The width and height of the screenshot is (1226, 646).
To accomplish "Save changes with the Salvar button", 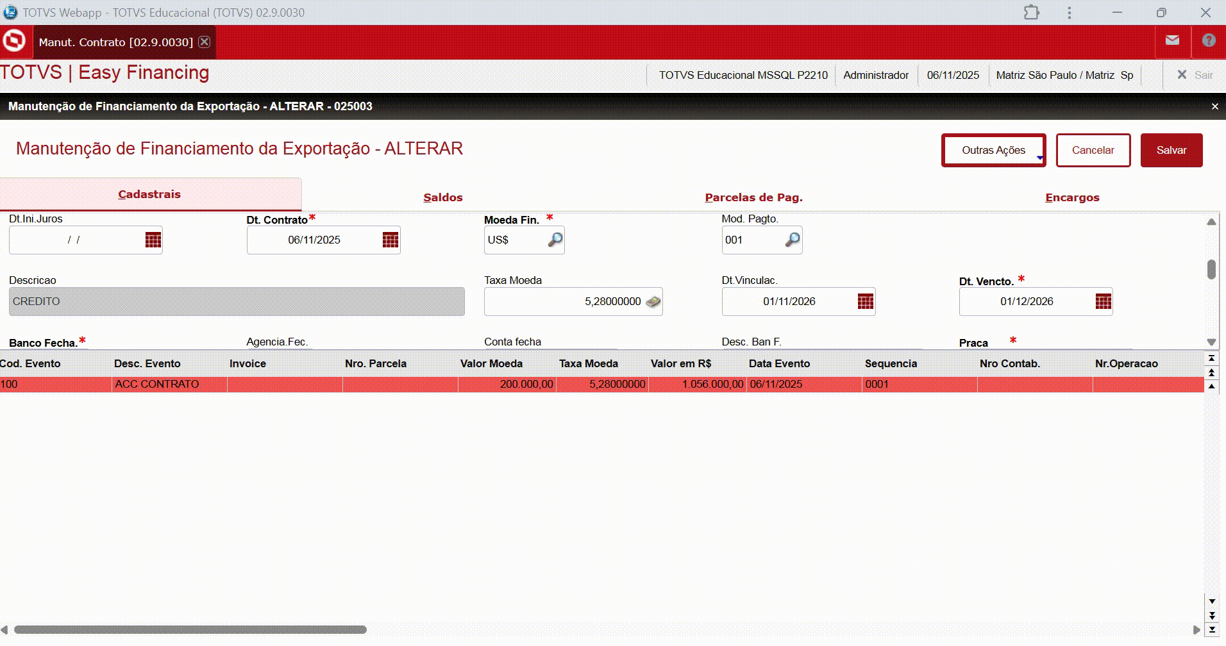I will pyautogui.click(x=1171, y=150).
